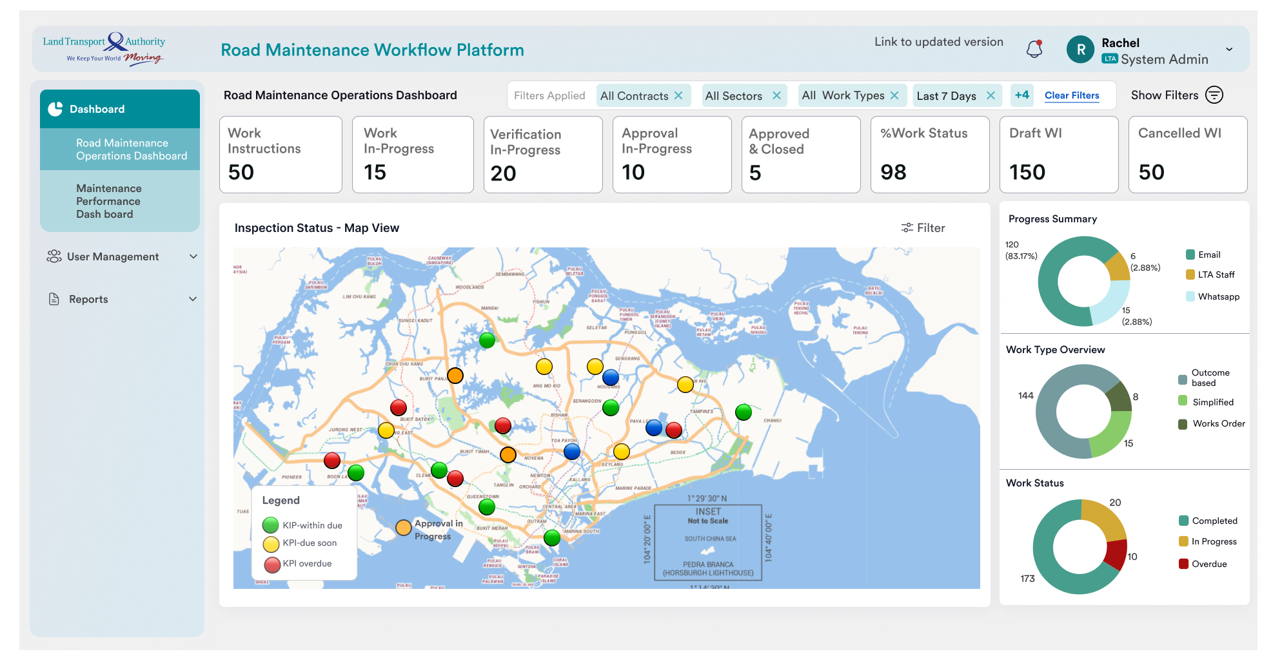Viewport: 1282px width, 663px height.
Task: Remove the All Sectors filter chip
Action: click(x=776, y=95)
